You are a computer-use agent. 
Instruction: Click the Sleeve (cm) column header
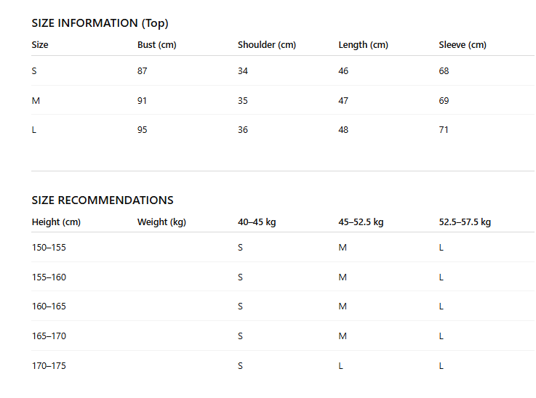point(463,45)
